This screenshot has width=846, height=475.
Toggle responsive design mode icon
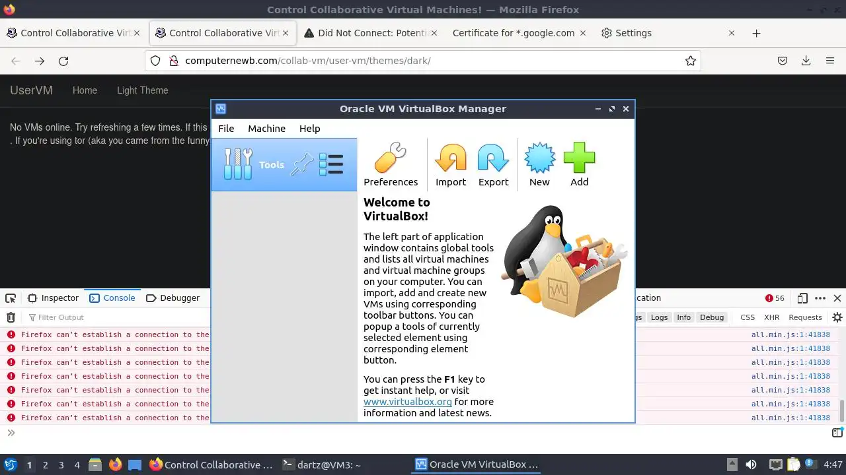(802, 298)
